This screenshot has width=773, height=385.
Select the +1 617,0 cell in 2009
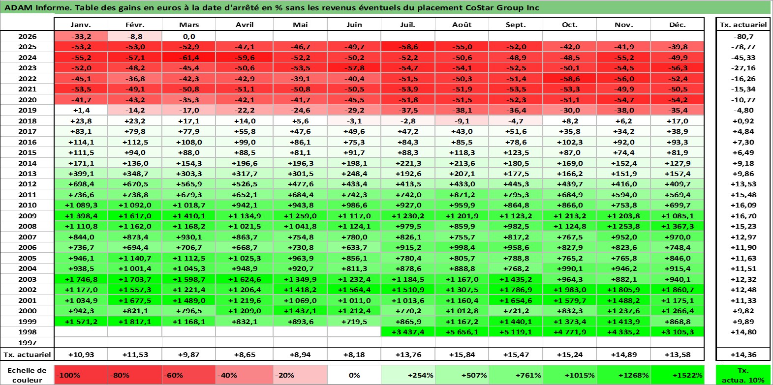click(135, 216)
